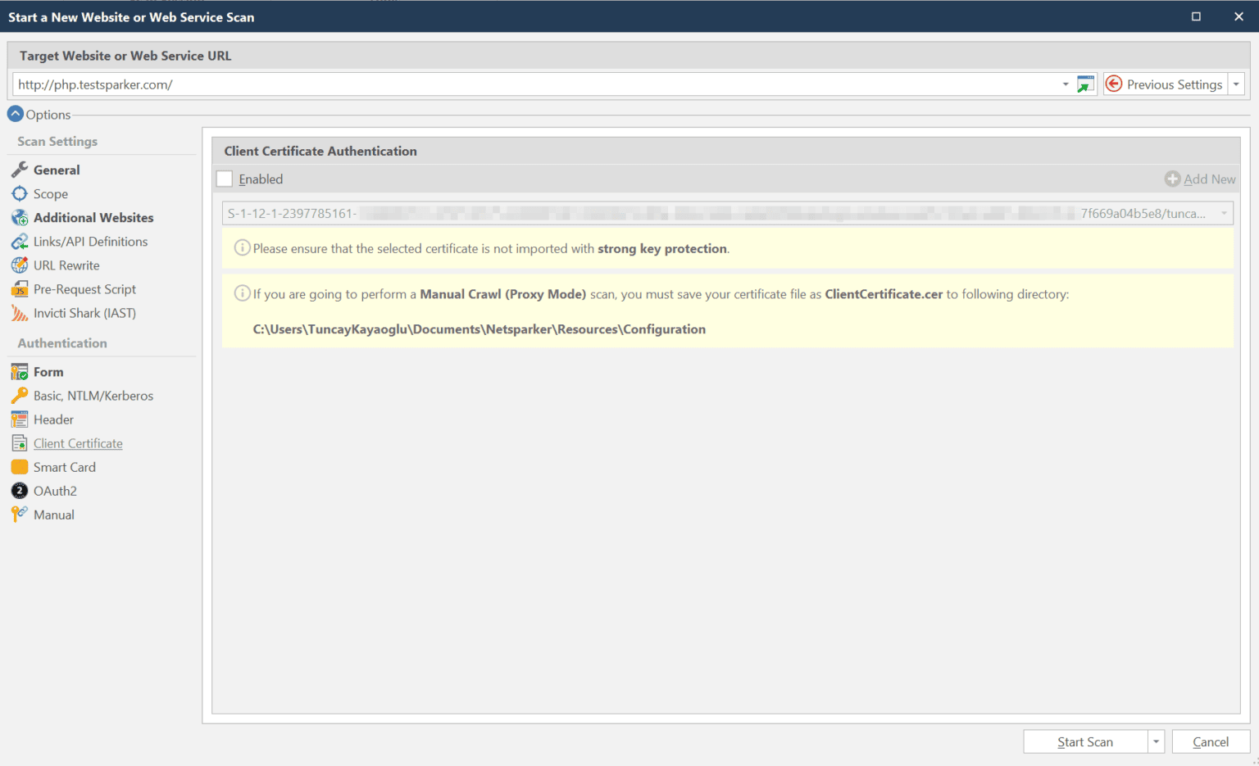
Task: Start the website scan
Action: pyautogui.click(x=1086, y=741)
